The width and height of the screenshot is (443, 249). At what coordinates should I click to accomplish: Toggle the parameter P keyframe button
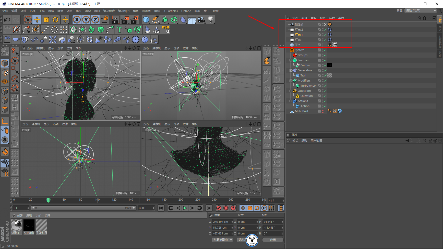(x=264, y=208)
